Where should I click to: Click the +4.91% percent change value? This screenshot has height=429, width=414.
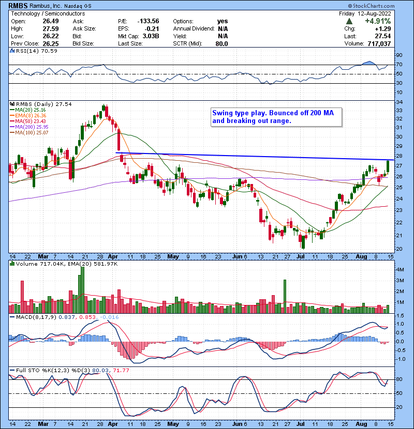[x=378, y=21]
